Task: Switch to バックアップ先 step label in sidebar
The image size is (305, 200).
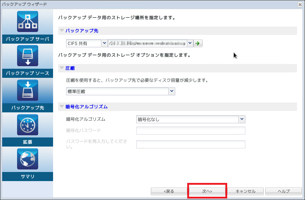Action: 27,108
